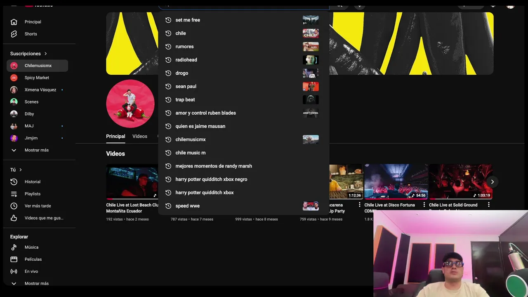This screenshot has width=528, height=297.
Task: Select 'mejores momentos de randy marsh' suggestion
Action: coord(243,166)
